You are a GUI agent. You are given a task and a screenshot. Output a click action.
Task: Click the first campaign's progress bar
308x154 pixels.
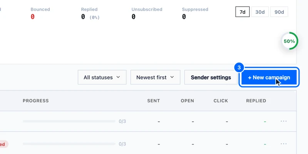pyautogui.click(x=69, y=121)
